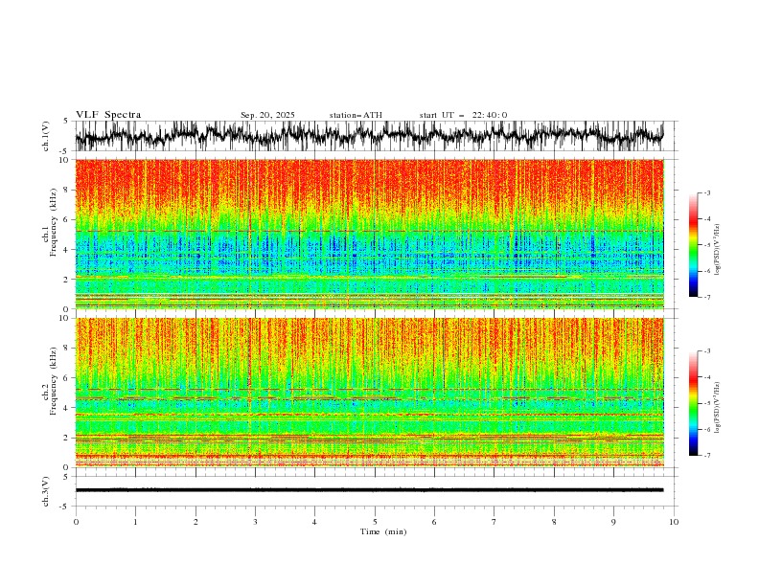Click the "-5" tick of ch.1(V) axis
This screenshot has height=586, width=759.
[65, 151]
